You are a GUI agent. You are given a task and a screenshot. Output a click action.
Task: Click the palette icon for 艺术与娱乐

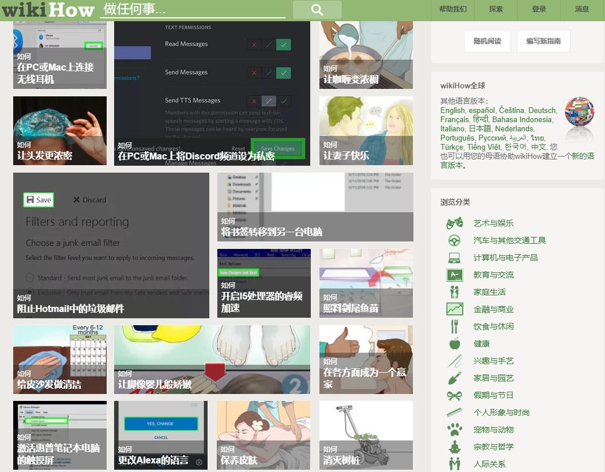coord(455,223)
